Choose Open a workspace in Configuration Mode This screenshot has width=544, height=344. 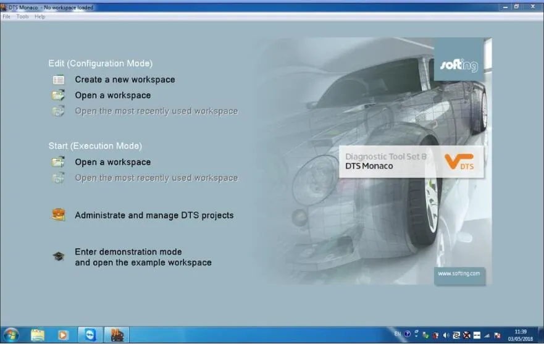point(113,95)
